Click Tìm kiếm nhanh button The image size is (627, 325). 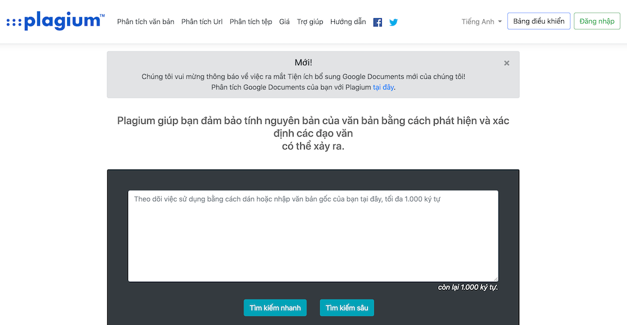coord(275,308)
